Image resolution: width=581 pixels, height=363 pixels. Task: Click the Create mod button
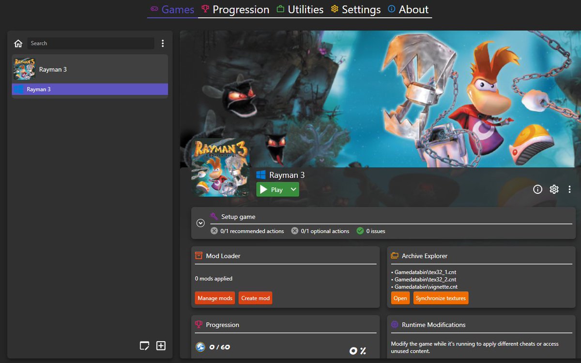(x=255, y=298)
